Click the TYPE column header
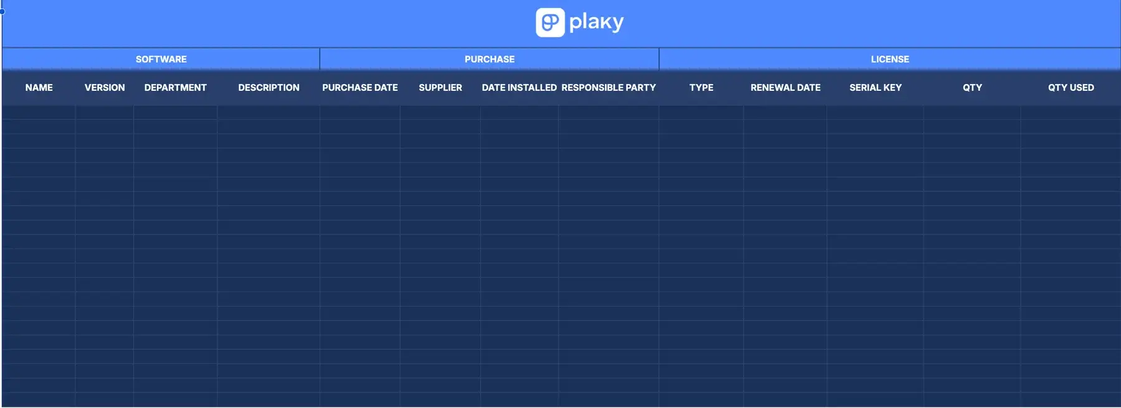The height and width of the screenshot is (408, 1121). (701, 88)
